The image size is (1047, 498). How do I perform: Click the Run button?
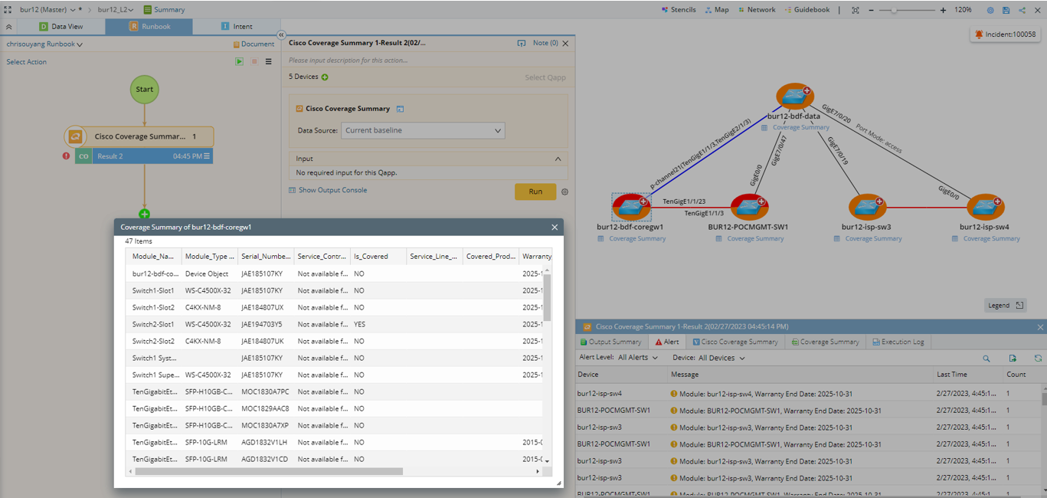535,192
